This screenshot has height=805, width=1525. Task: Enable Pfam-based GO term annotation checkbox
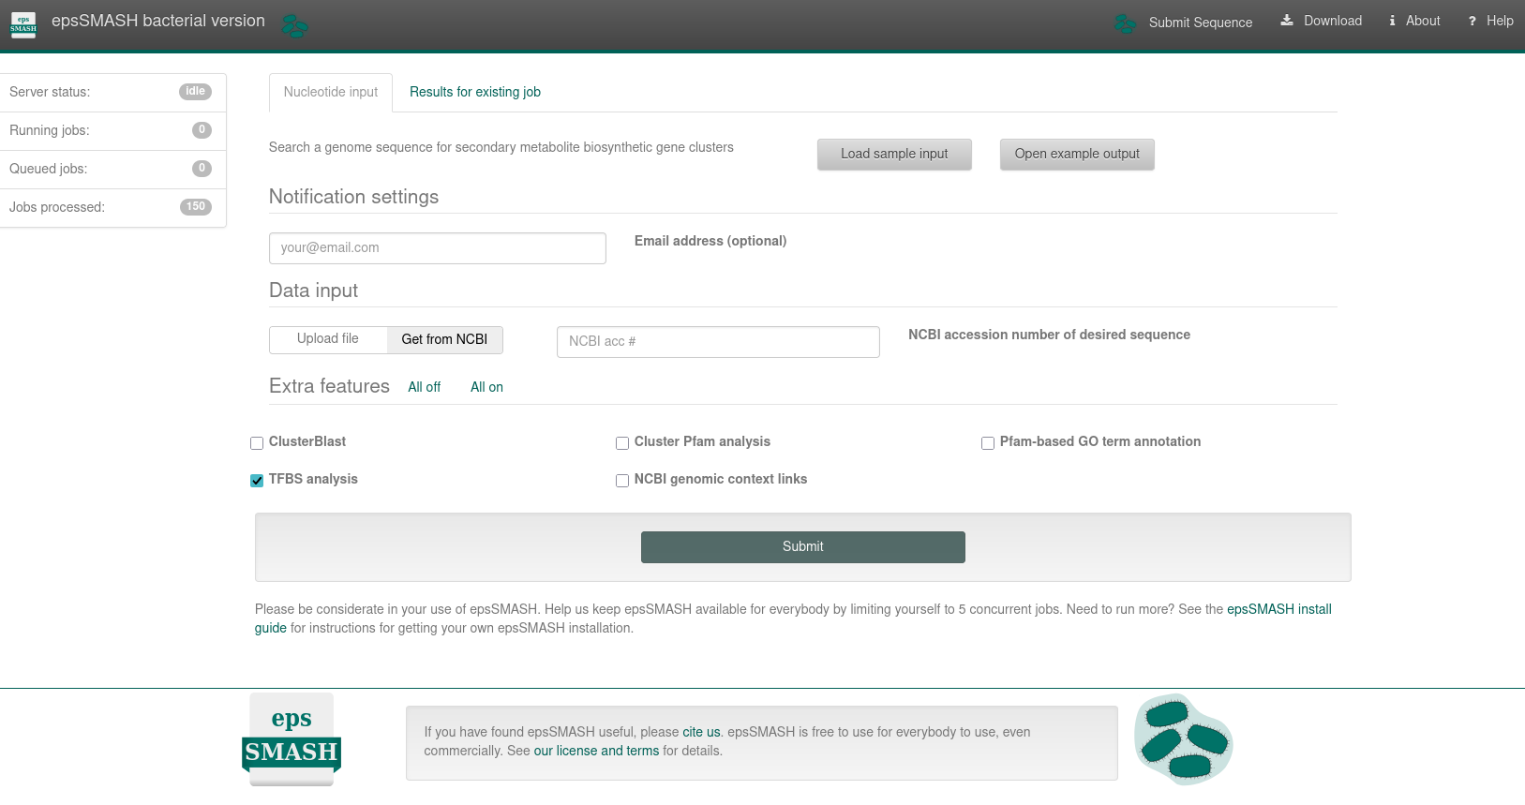pos(988,443)
